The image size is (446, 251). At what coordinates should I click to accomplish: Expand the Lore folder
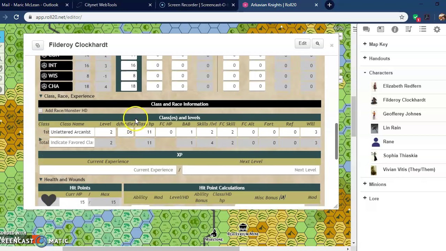pos(365,198)
